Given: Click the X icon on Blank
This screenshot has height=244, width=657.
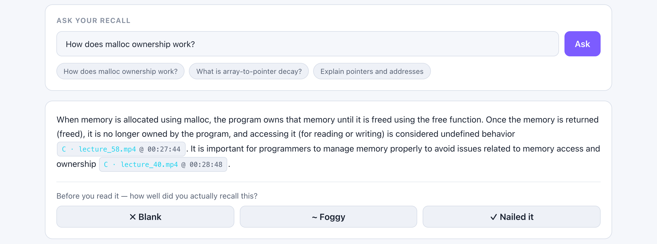Looking at the screenshot, I should [133, 217].
